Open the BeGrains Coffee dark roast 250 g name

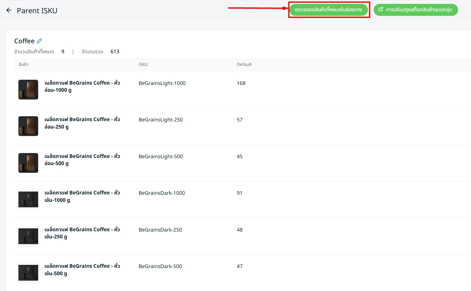pyautogui.click(x=82, y=233)
